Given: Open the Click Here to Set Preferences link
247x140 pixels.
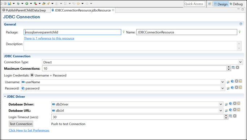Looking at the screenshot, I should point(29,130).
